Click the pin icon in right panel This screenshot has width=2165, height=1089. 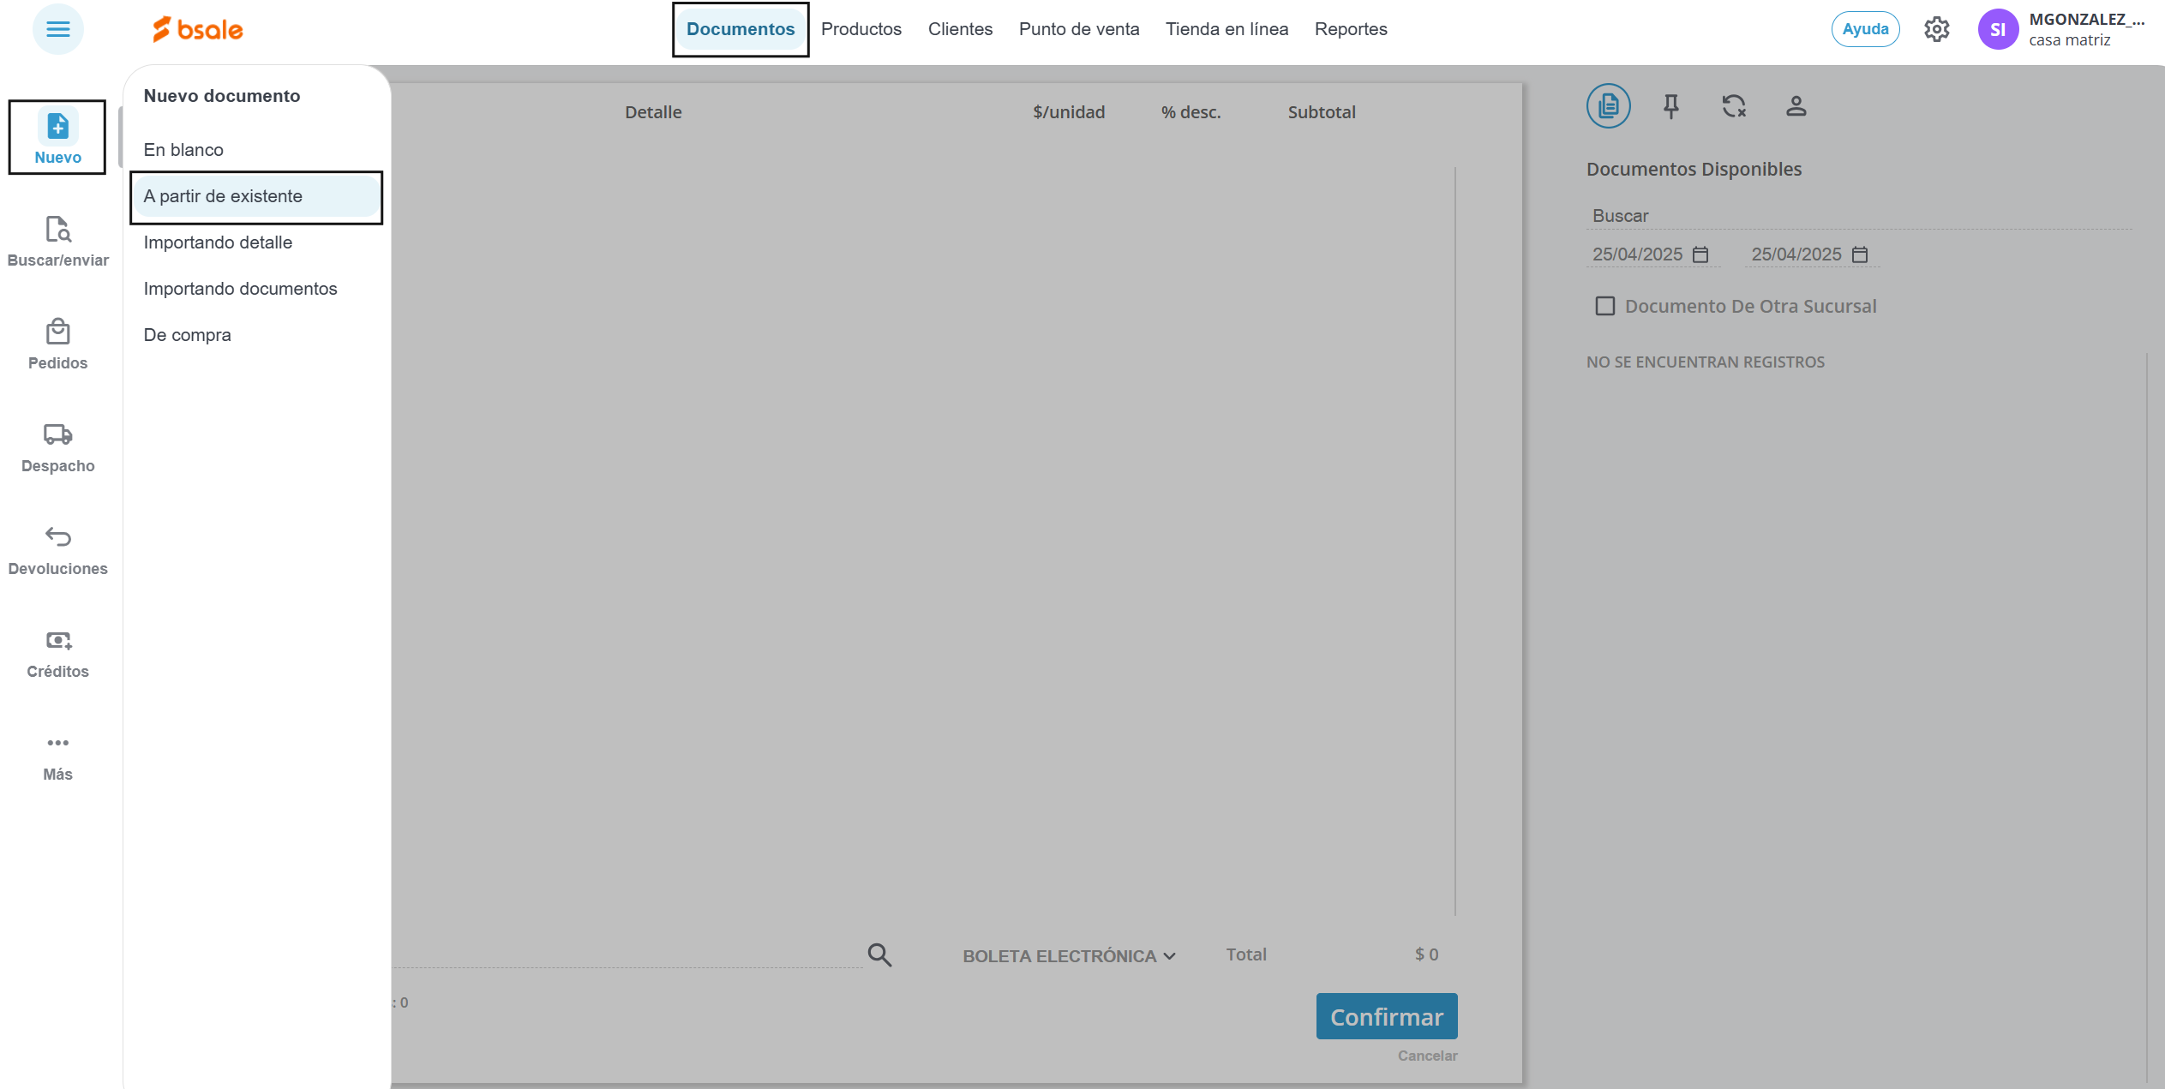click(1670, 106)
